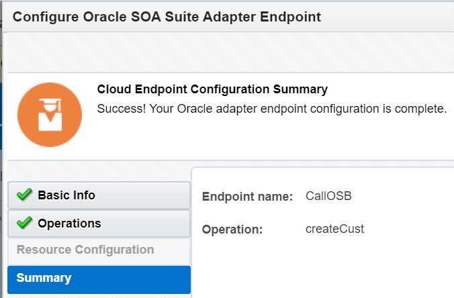This screenshot has height=298, width=454.
Task: Click the green checkmark beside Basic Info
Action: [x=25, y=195]
